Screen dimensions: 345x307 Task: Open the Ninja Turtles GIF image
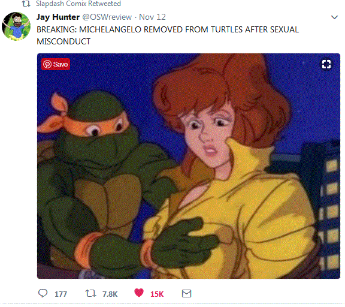pos(189,166)
